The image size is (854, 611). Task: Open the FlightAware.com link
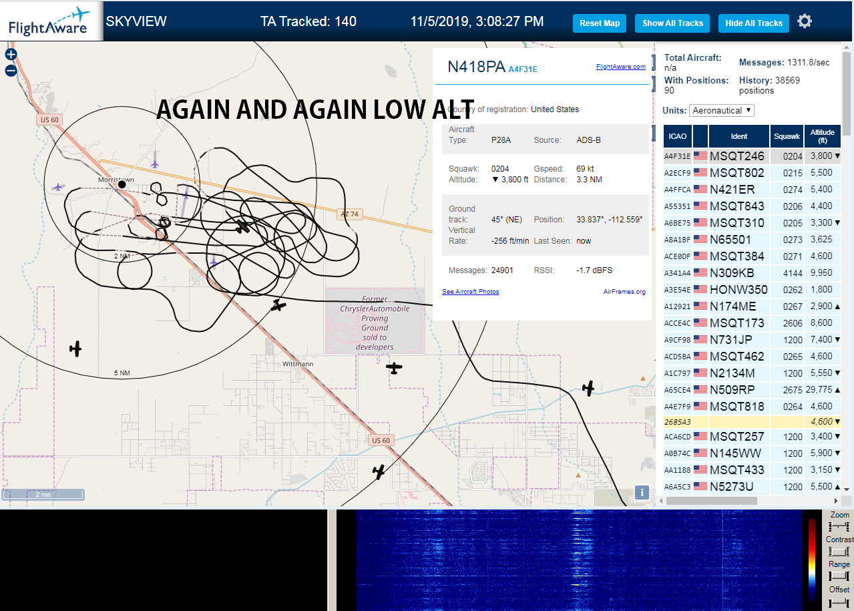pyautogui.click(x=621, y=66)
